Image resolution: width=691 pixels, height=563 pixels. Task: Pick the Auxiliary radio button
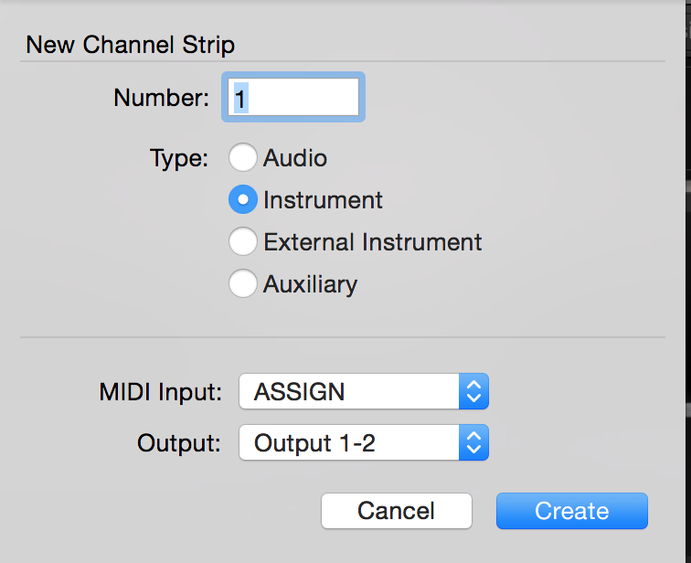(x=243, y=284)
